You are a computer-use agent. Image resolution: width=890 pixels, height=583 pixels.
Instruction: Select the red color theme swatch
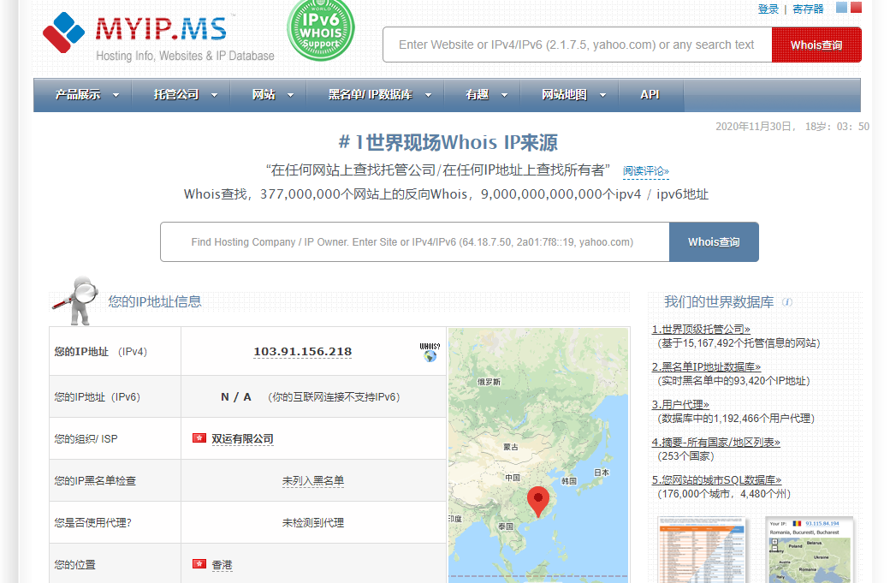pyautogui.click(x=856, y=8)
